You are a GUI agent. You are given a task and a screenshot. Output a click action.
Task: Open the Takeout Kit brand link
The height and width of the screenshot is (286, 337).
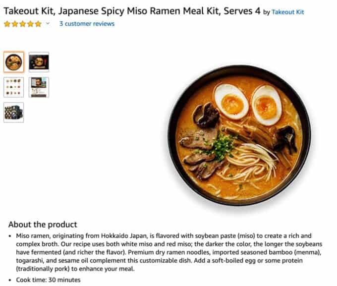tap(288, 12)
